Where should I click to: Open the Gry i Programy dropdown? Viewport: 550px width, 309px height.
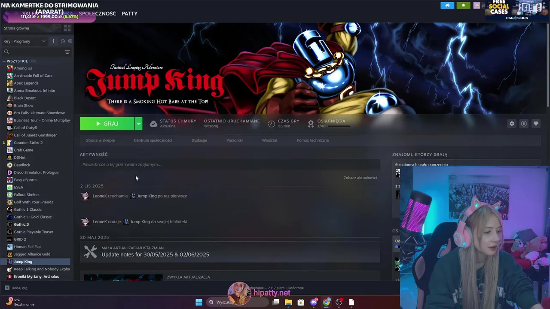[x=25, y=41]
